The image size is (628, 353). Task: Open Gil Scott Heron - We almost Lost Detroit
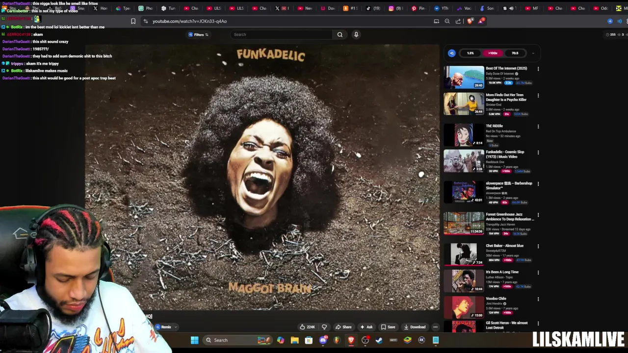point(507,325)
